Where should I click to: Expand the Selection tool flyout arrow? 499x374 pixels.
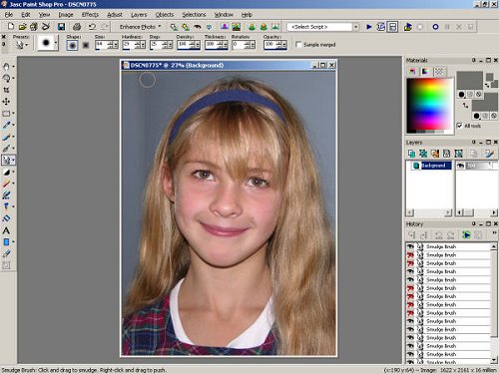click(x=13, y=114)
